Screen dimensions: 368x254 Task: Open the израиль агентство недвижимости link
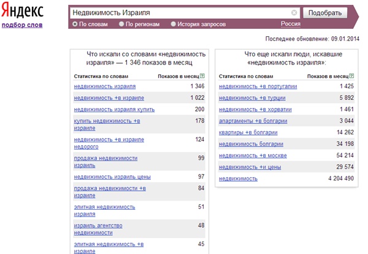click(98, 229)
